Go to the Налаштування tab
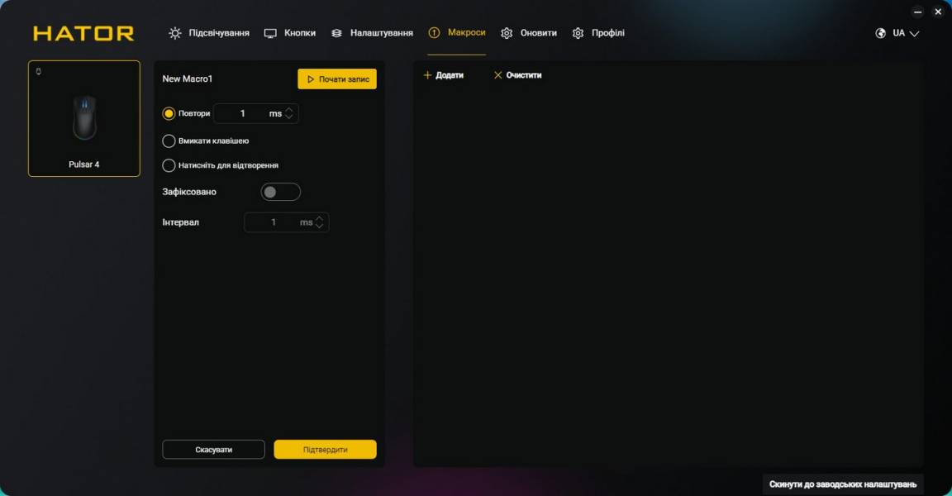Screen dimensions: 952x496 click(x=372, y=33)
